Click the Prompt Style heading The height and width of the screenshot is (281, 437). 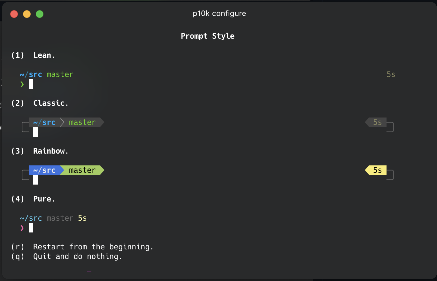click(208, 36)
